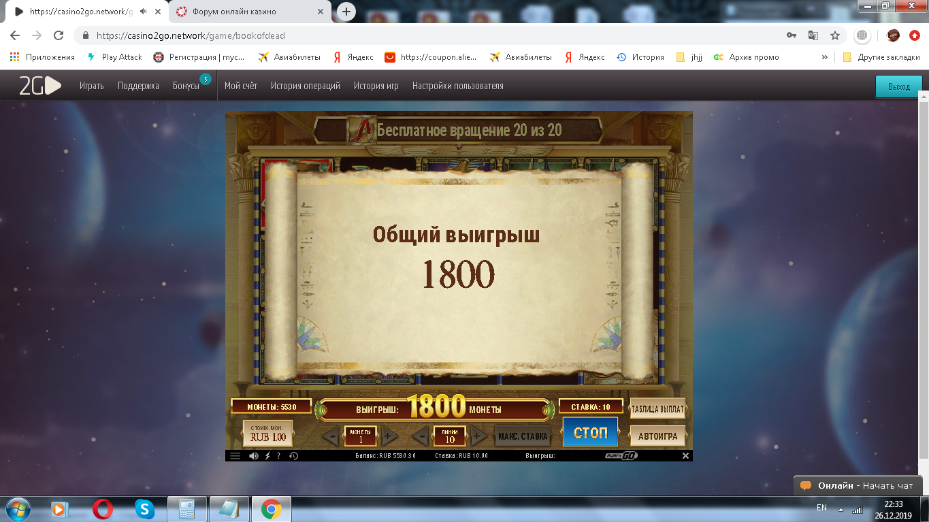Close the Форум онлайн казино tab

(x=321, y=12)
